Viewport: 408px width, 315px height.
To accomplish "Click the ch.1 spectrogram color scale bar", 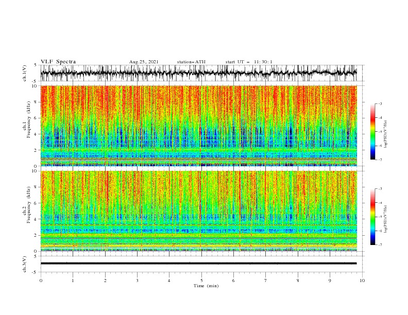I will [x=372, y=131].
